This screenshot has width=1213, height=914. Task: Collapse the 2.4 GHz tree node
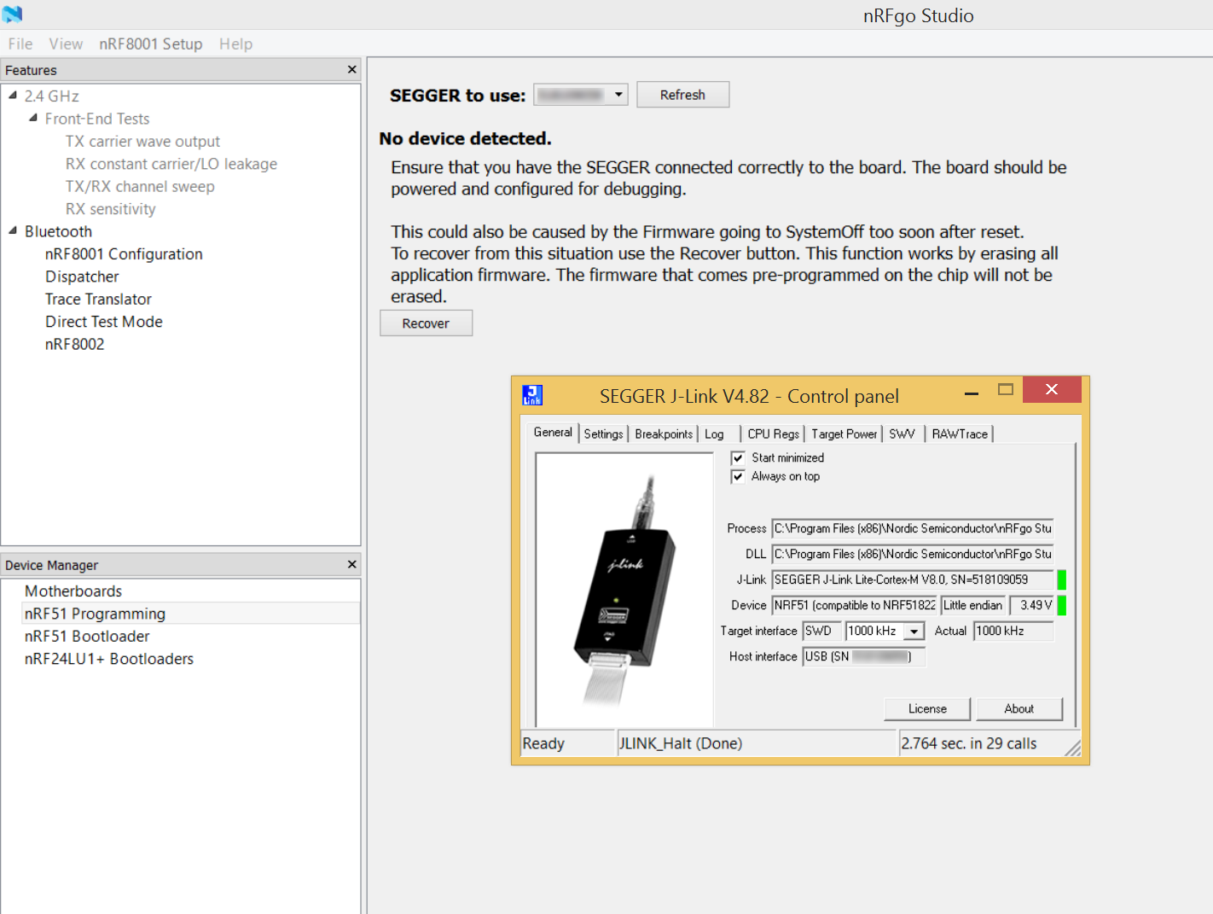(x=13, y=96)
